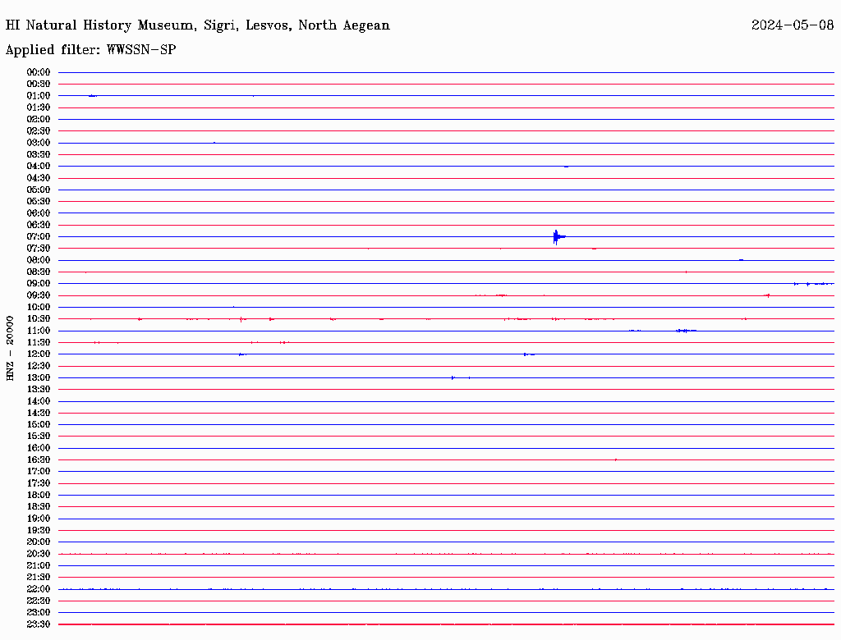Click the 23:30 time label
Image resolution: width=841 pixels, height=640 pixels.
click(39, 624)
